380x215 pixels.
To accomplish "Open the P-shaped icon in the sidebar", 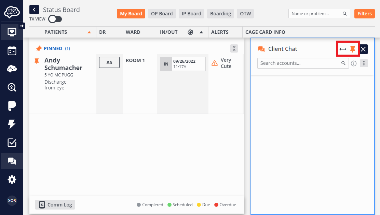I will (12, 106).
